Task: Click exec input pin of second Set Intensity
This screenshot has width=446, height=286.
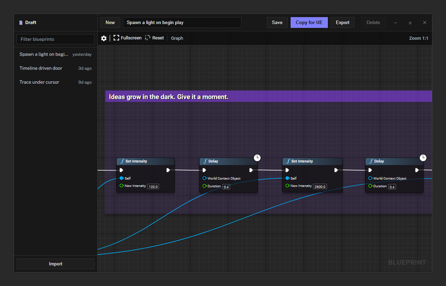Action: tap(287, 170)
